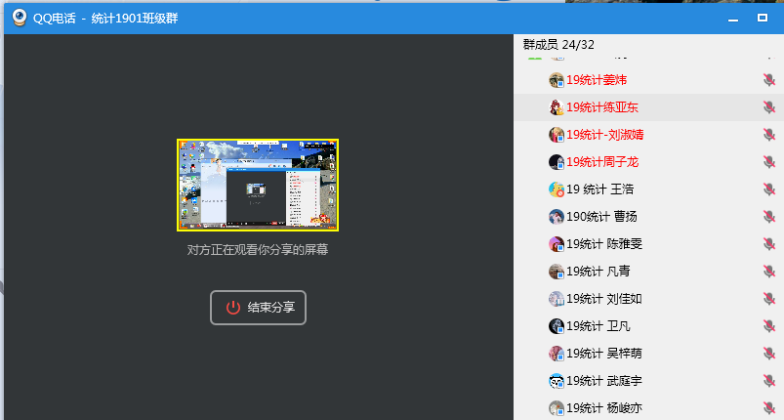Click the avatar of 19统计 杨峻亦

(x=557, y=408)
